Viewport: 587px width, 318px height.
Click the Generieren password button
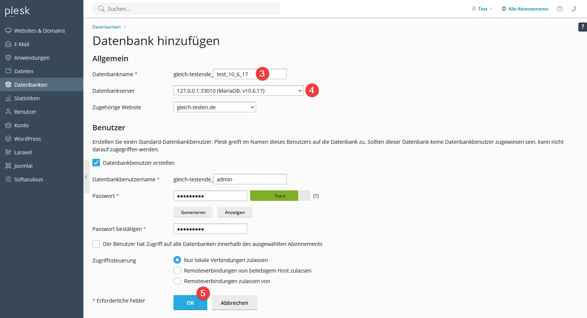click(193, 213)
